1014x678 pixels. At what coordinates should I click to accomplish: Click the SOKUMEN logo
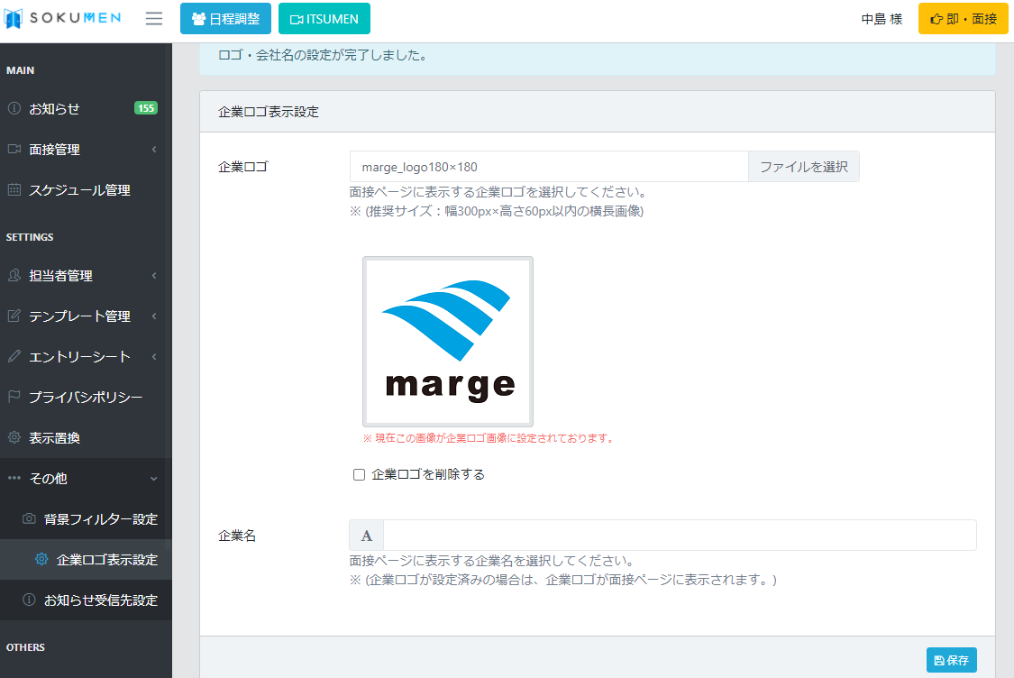(x=62, y=18)
